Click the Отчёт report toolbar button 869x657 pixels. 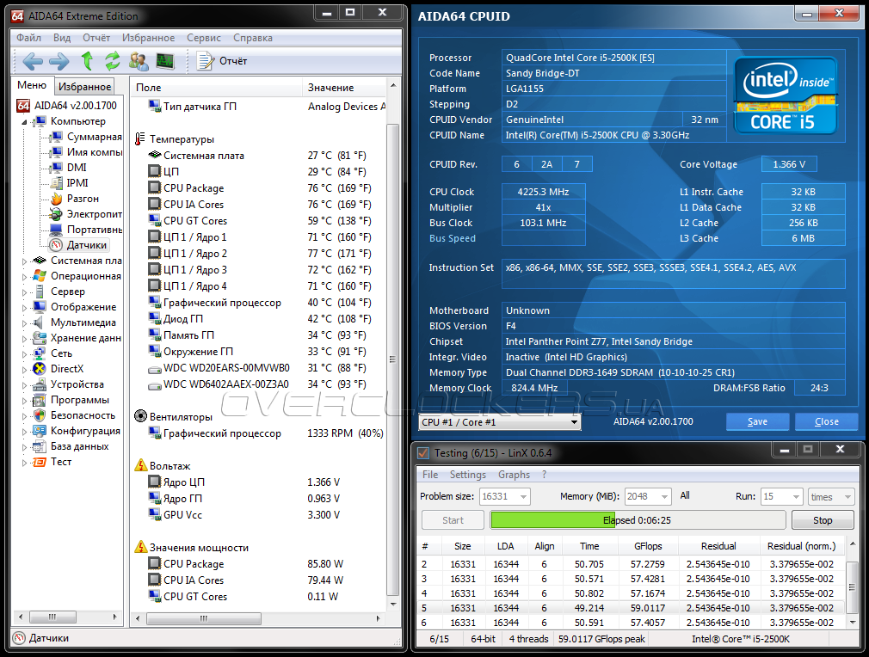pos(222,61)
